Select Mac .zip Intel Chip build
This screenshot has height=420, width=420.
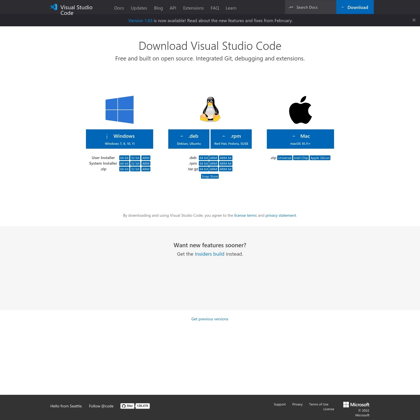[301, 158]
